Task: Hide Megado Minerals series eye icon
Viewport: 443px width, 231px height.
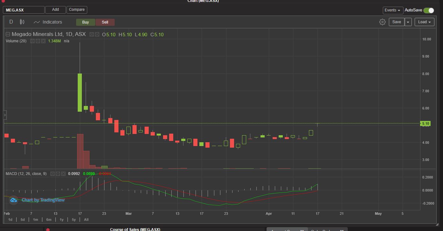Action: [x=92, y=34]
